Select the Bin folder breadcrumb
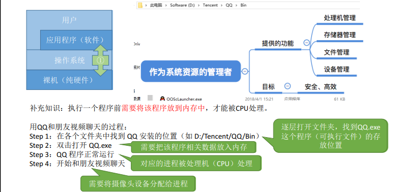Viewport: 393px width, 192px height. (x=243, y=5)
